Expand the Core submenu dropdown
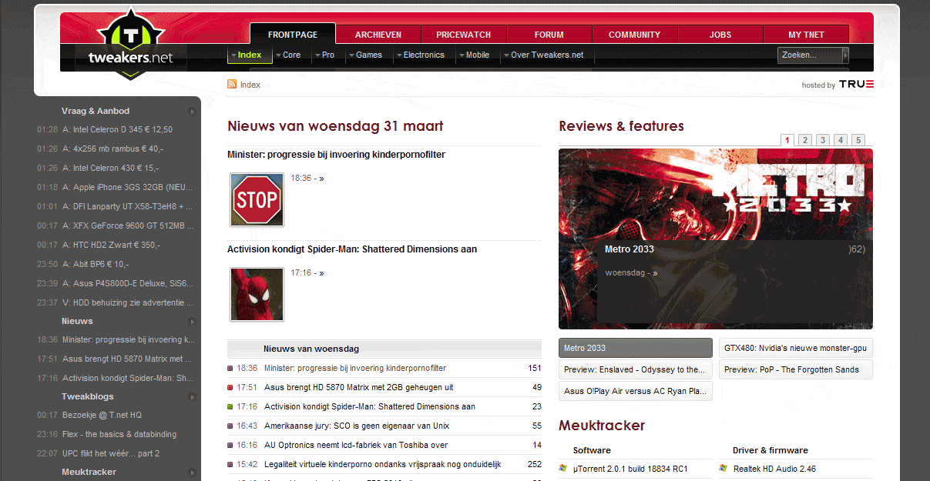This screenshot has width=930, height=481. pos(277,55)
